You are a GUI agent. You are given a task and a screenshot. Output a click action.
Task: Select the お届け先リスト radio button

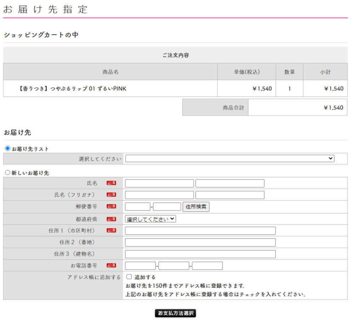click(x=7, y=149)
